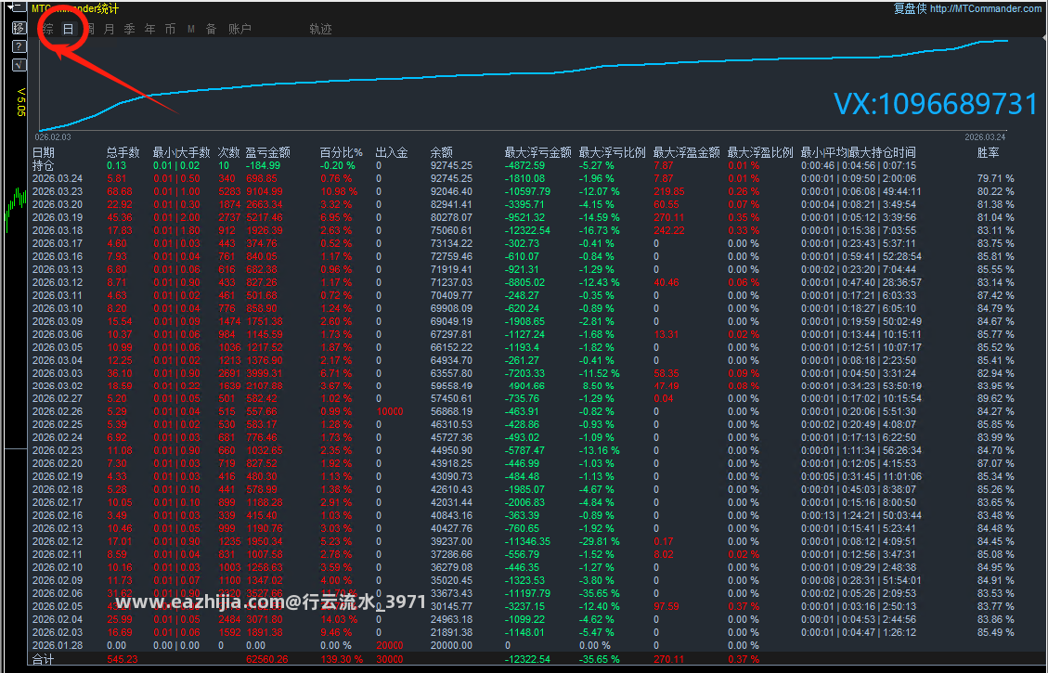Click the 日期 column header

pos(44,152)
